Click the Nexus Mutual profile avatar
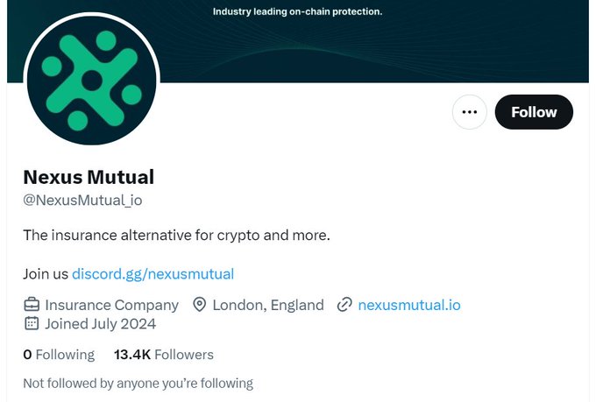Viewport: 596px width, 402px height. click(x=92, y=81)
